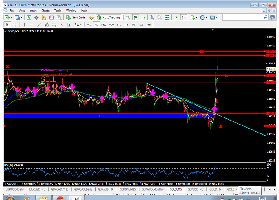Expand the GOLD,M5 chart title triangle
The height and width of the screenshot is (200, 279).
click(5, 31)
